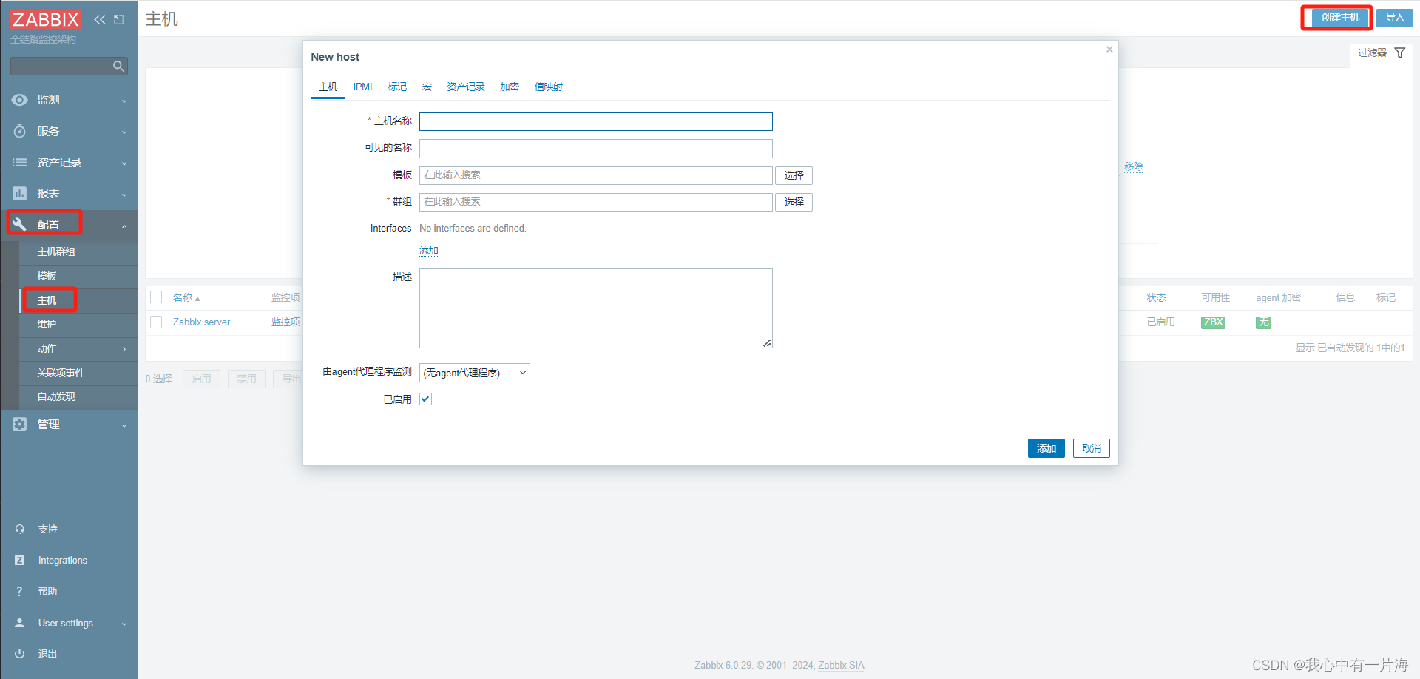Expand the 服务 menu
Screen dimensions: 1420x679
coord(124,132)
